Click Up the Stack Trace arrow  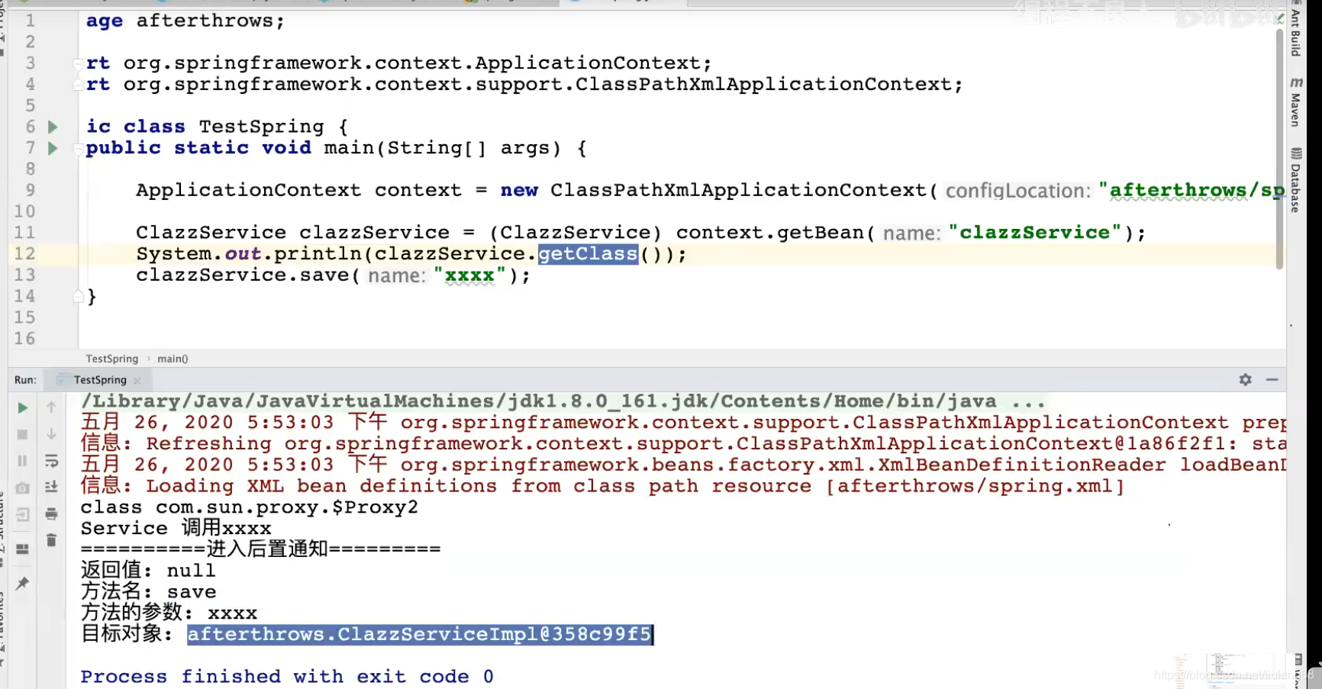pyautogui.click(x=51, y=407)
